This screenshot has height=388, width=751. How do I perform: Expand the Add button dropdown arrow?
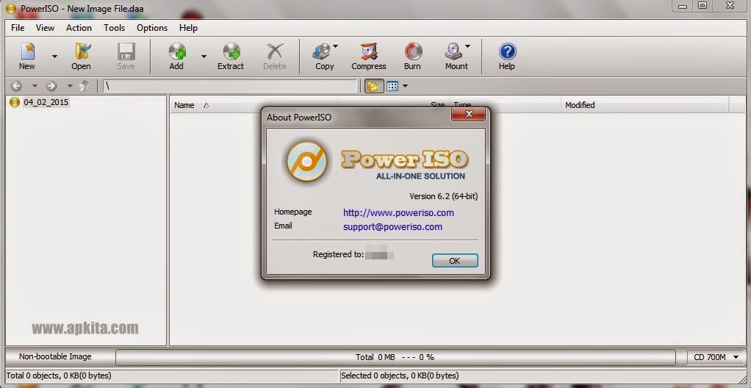(x=204, y=57)
